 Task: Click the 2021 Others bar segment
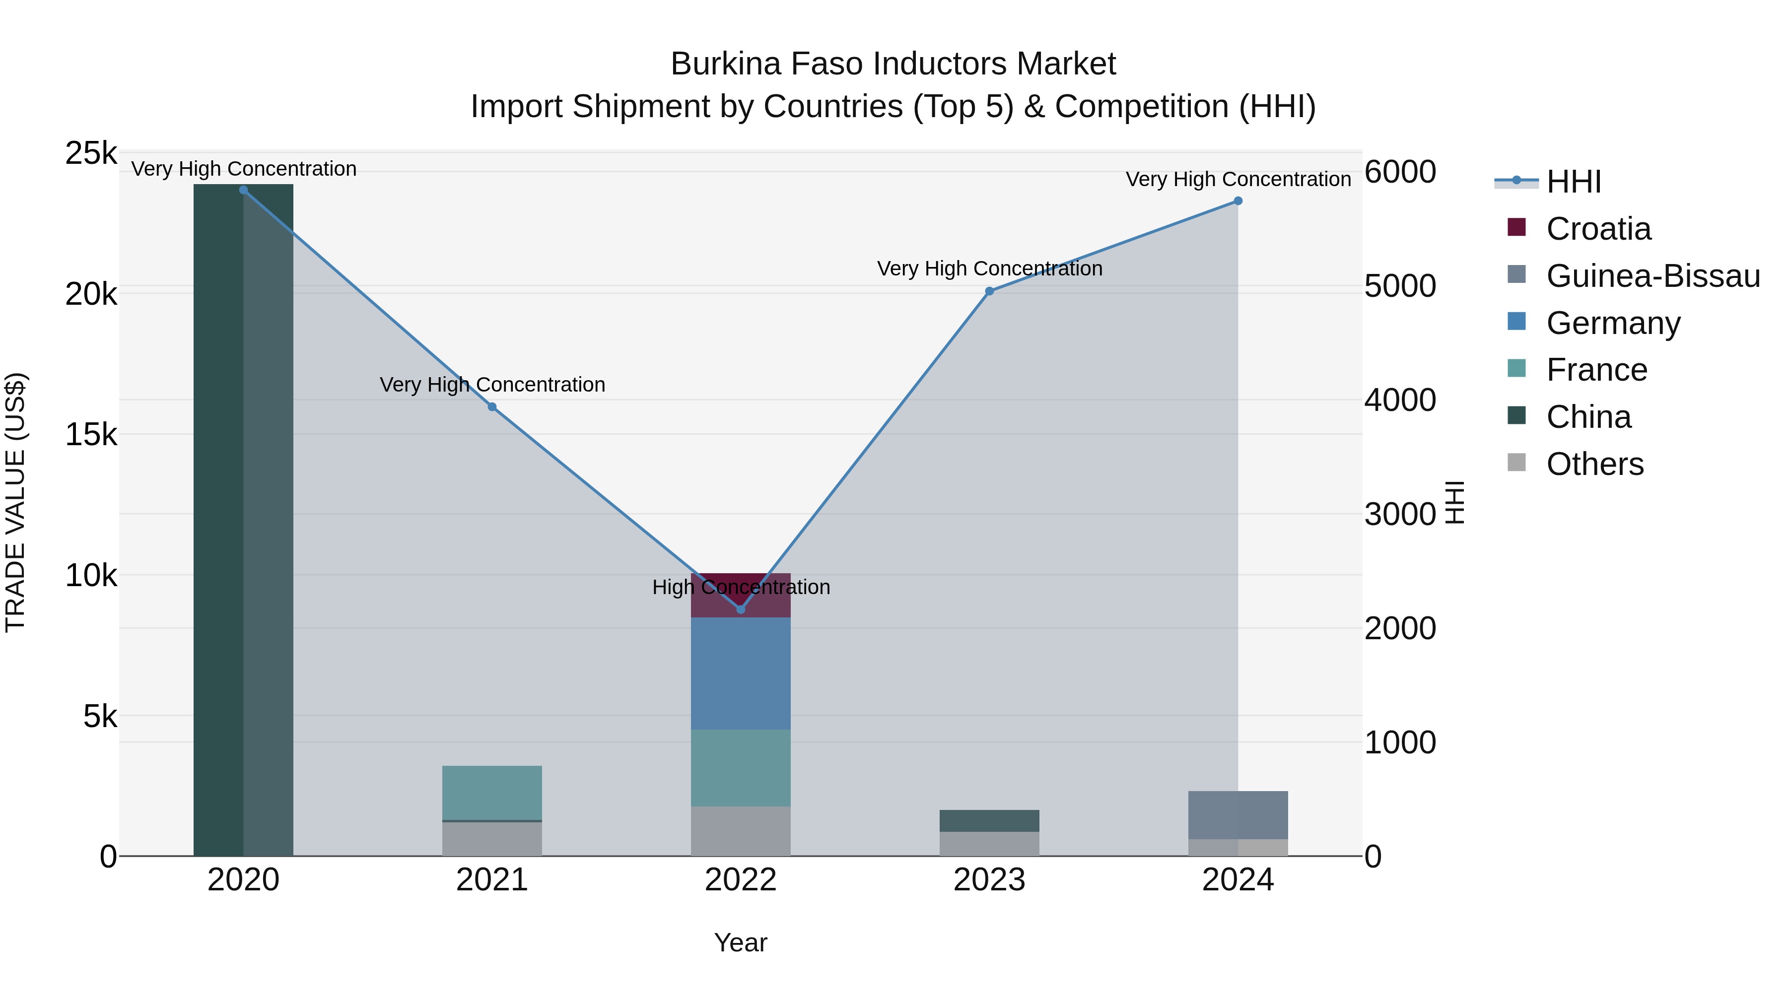click(492, 839)
